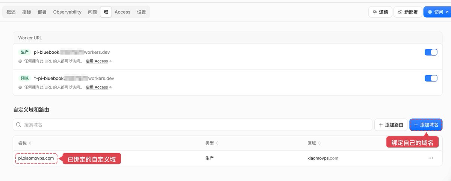Turn off the preview workers.dev URL toggle
The image size is (451, 181).
pyautogui.click(x=431, y=78)
